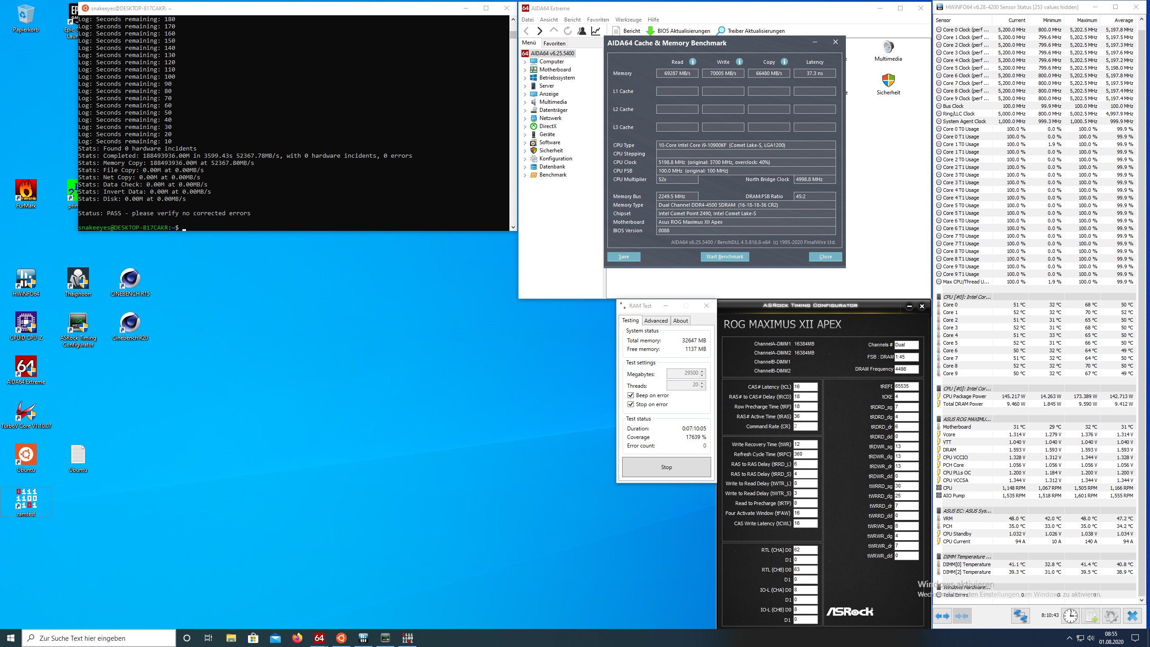This screenshot has height=647, width=1150.
Task: Toggle the Stop on error checkbox
Action: (x=631, y=404)
